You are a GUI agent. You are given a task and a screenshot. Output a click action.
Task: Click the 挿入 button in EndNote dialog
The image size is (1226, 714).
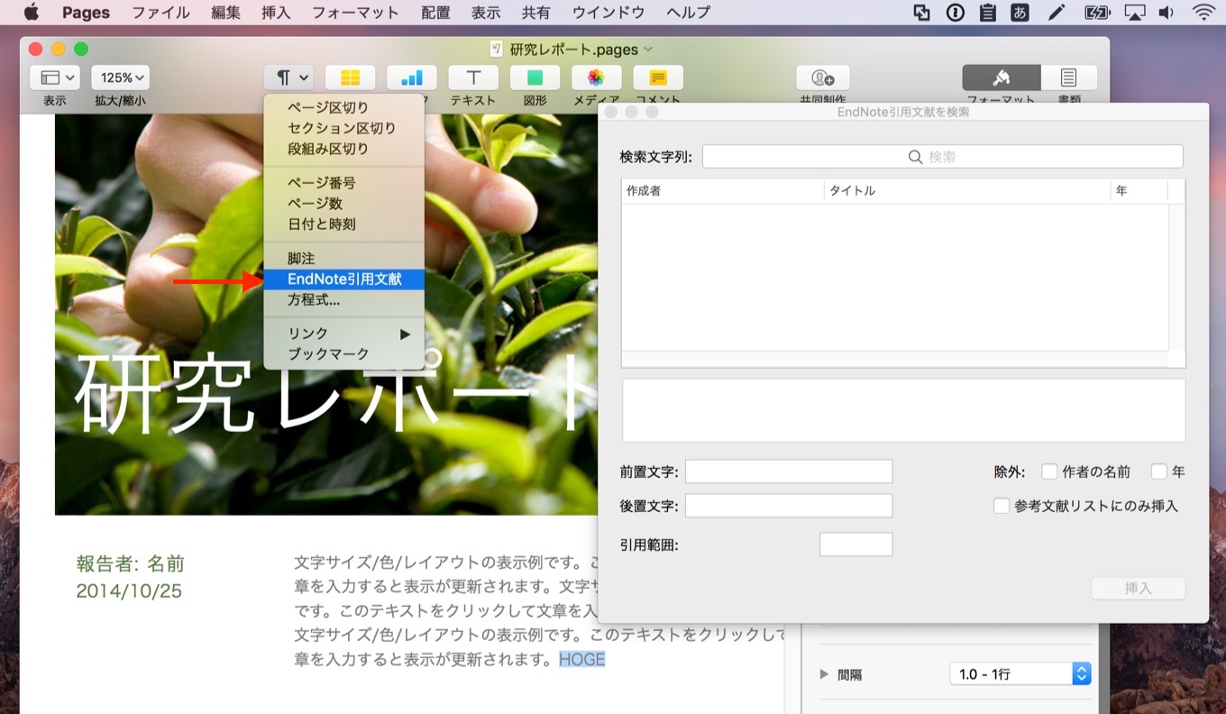1138,588
